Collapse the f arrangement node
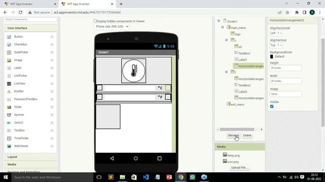The width and height of the screenshot is (325, 182). tap(226, 72)
